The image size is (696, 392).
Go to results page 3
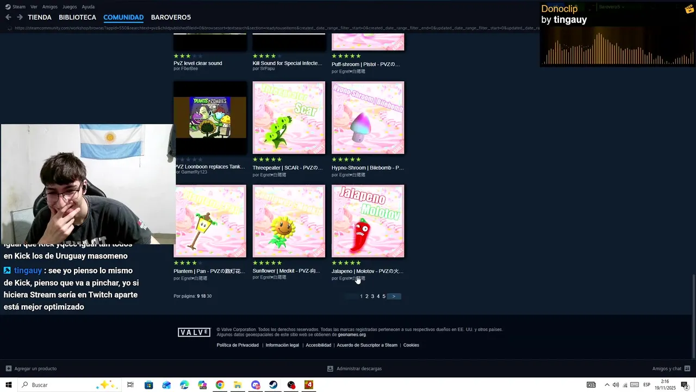pos(372,296)
